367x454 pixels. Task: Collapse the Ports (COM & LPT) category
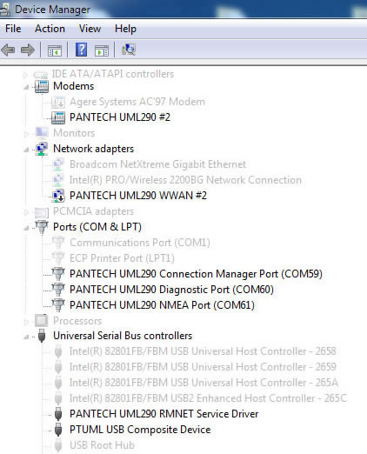[26, 228]
